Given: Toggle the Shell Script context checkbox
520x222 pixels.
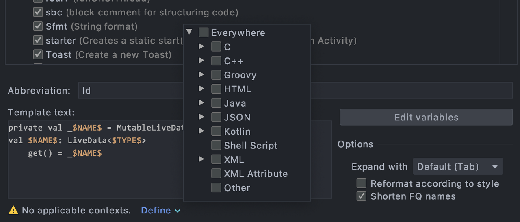Looking at the screenshot, I should [x=216, y=146].
